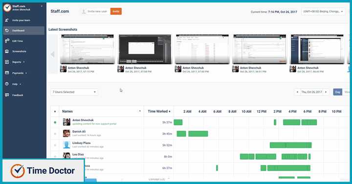Open the second latest screenshot thumbnail

click(x=145, y=49)
